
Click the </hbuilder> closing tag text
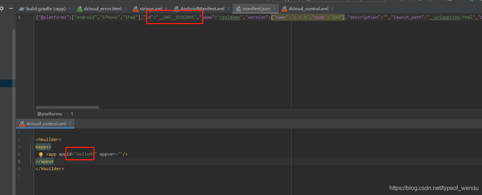50,169
